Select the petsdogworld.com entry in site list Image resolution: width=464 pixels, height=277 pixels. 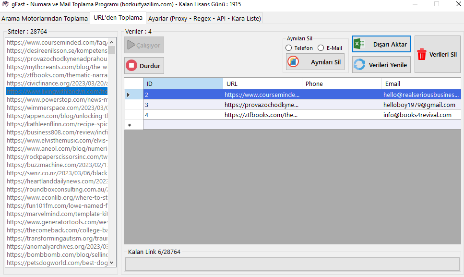(57, 263)
